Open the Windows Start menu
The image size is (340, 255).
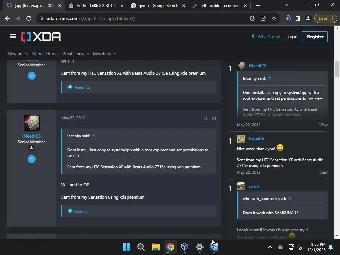pos(126,247)
